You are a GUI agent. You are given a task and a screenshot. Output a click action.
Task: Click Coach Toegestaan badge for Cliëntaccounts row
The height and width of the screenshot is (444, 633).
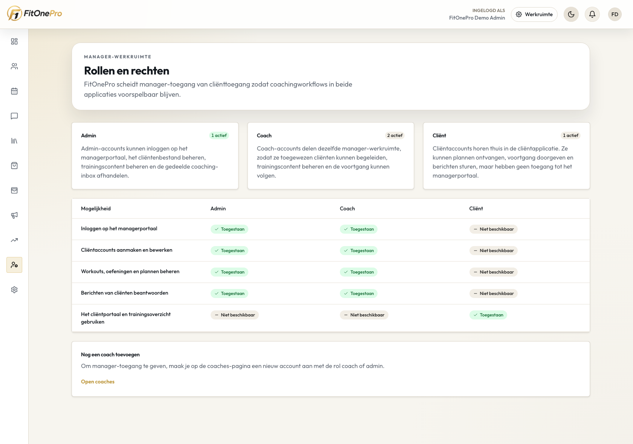359,251
